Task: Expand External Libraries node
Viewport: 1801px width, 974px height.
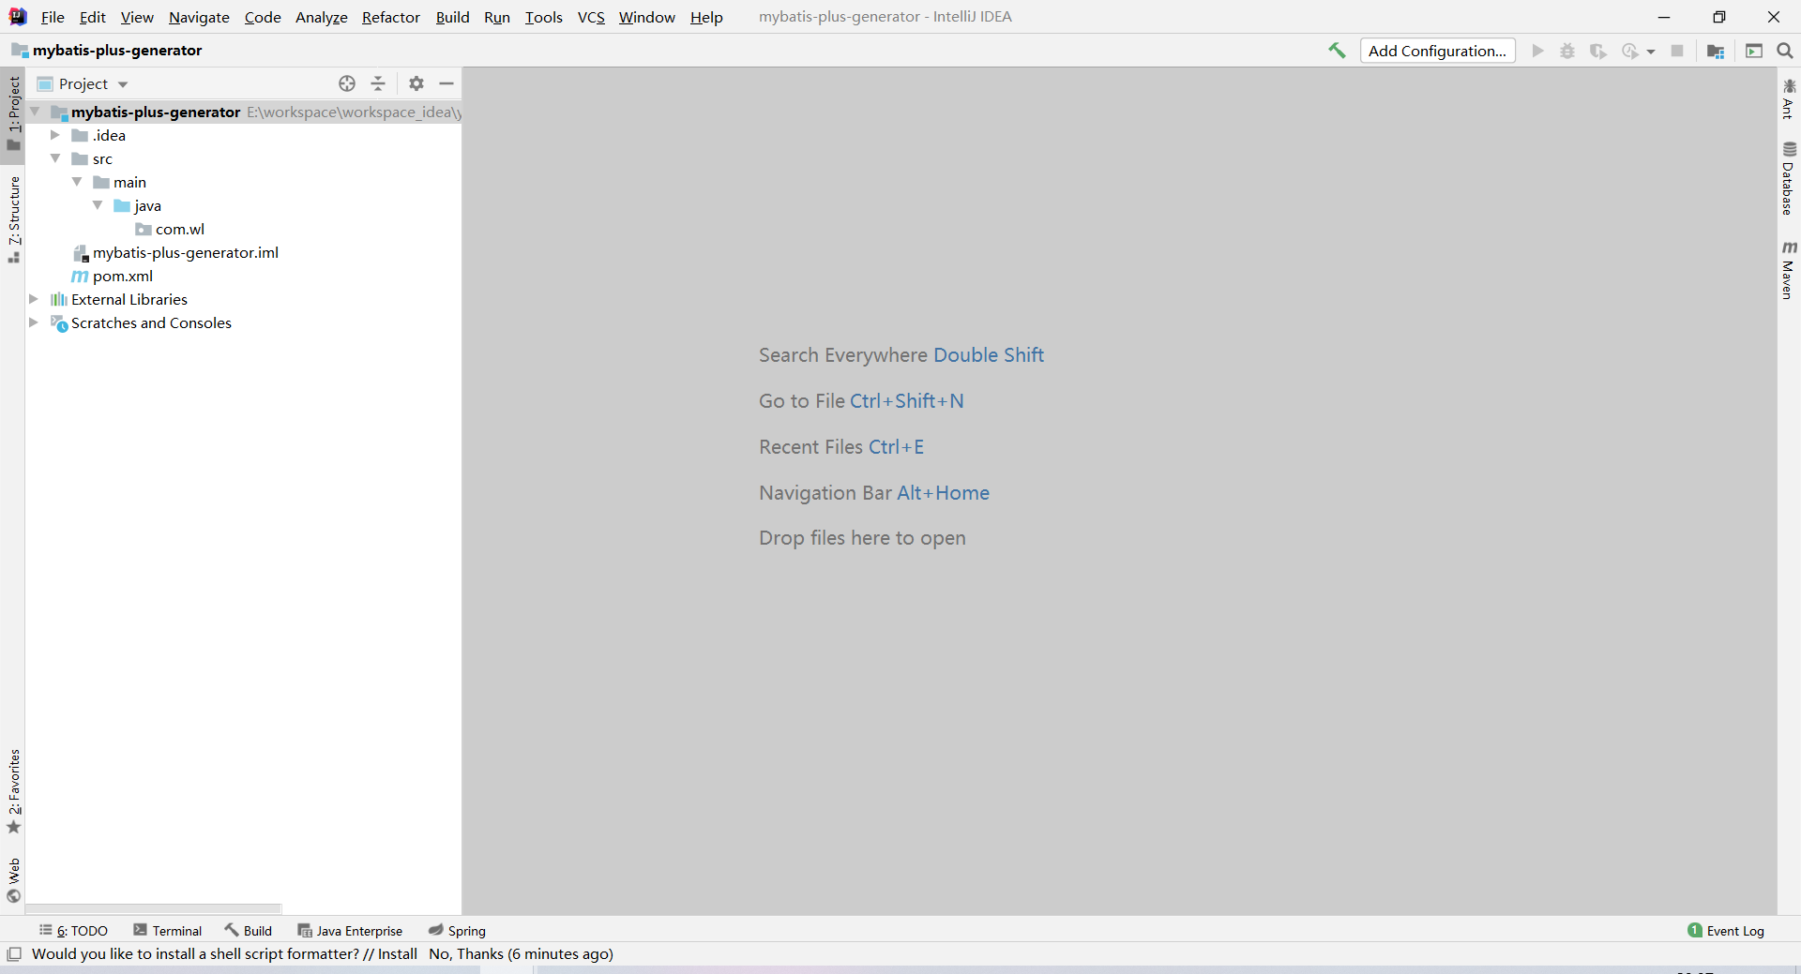Action: [34, 299]
